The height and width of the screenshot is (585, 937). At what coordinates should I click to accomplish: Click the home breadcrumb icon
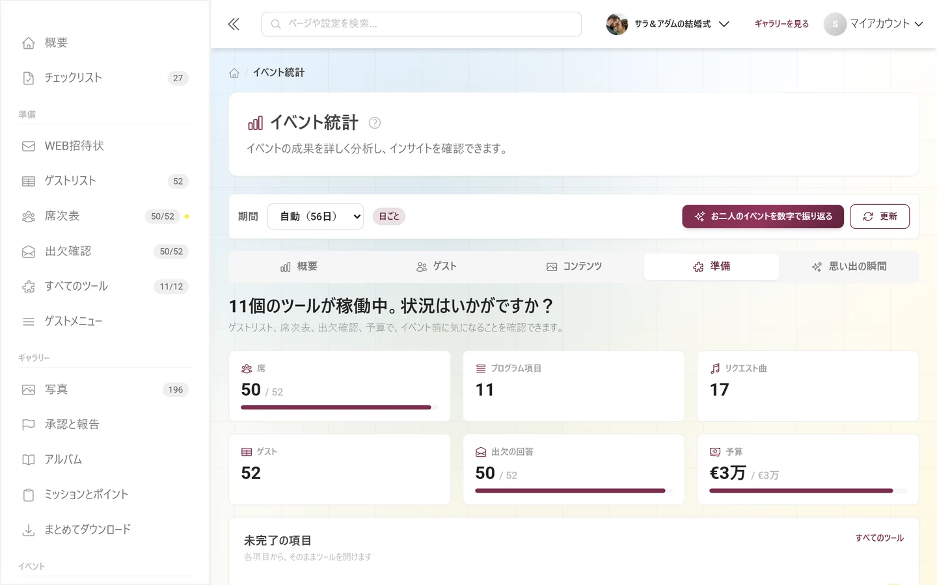coord(234,73)
